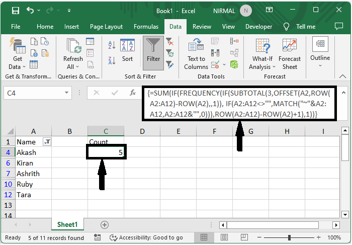Collapse the ribbon with the chevron
Image resolution: width=352 pixels, height=245 pixels.
pyautogui.click(x=342, y=76)
